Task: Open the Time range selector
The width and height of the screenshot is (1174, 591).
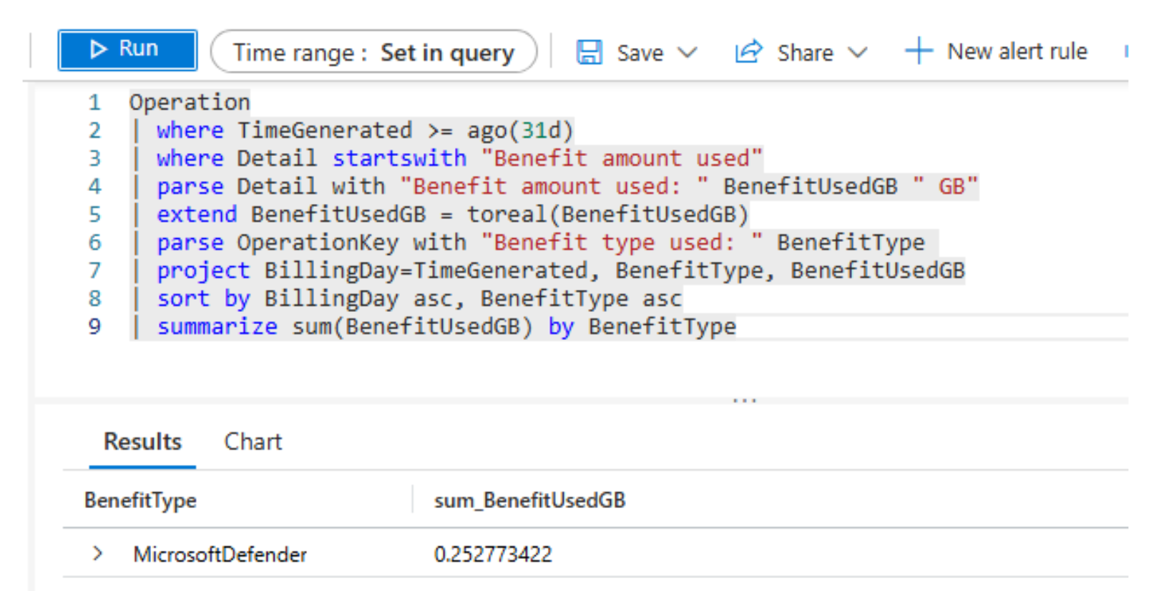Action: click(373, 52)
